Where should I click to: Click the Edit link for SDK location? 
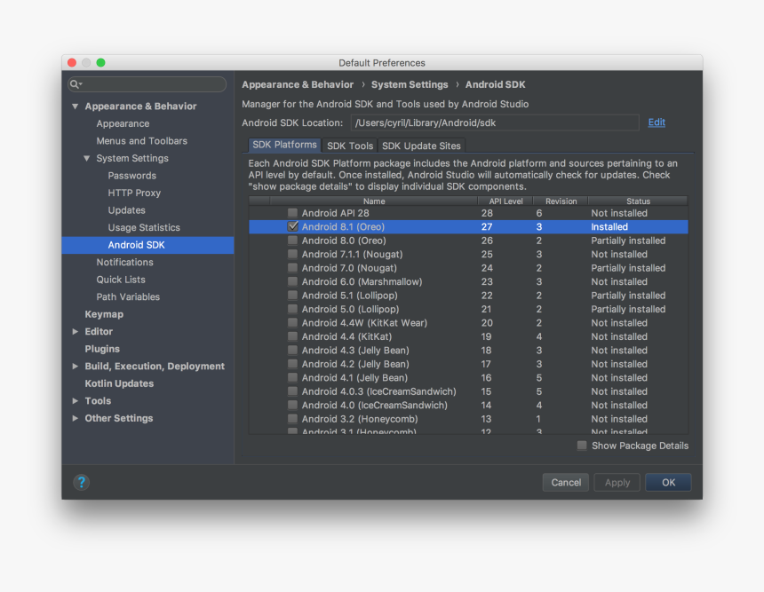[x=657, y=122]
